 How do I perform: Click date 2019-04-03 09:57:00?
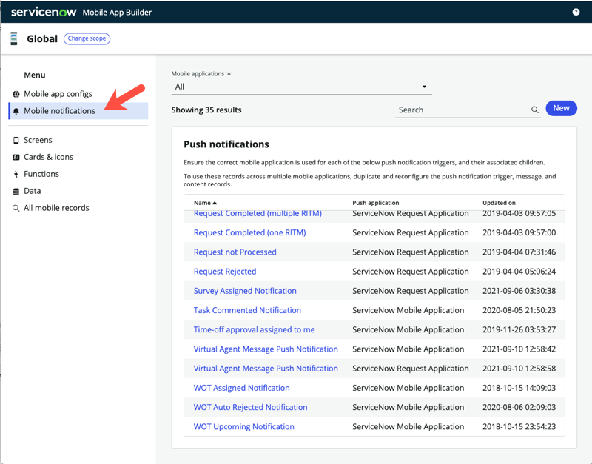pyautogui.click(x=519, y=232)
